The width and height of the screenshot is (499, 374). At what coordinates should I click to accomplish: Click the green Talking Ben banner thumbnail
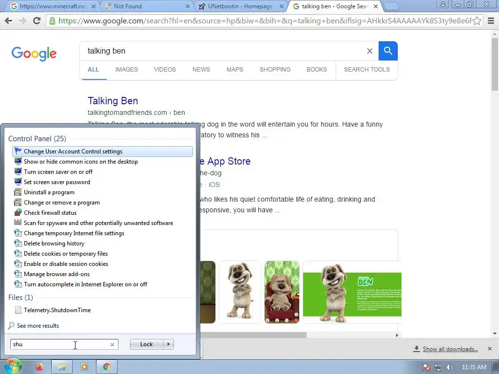pyautogui.click(x=352, y=292)
